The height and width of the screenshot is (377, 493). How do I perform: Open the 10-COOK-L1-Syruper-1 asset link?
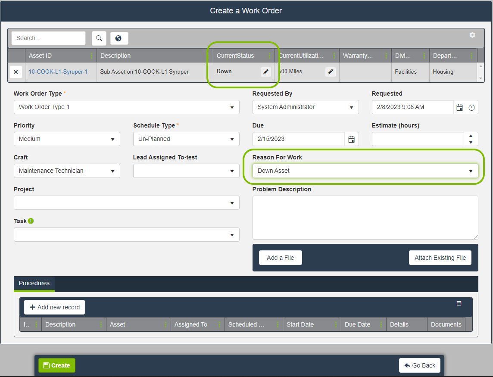[58, 72]
